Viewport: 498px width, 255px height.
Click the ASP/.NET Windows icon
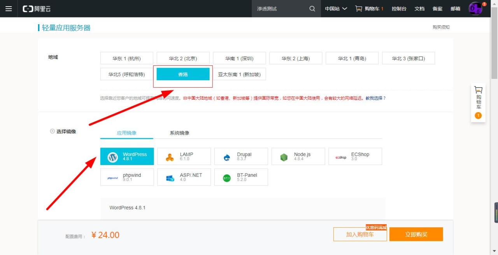tap(170, 178)
